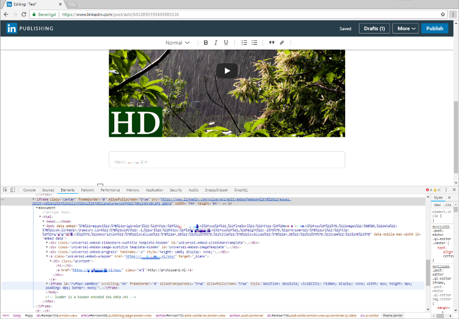The height and width of the screenshot is (319, 459).
Task: Collapse the #document node
Action: tap(37, 208)
